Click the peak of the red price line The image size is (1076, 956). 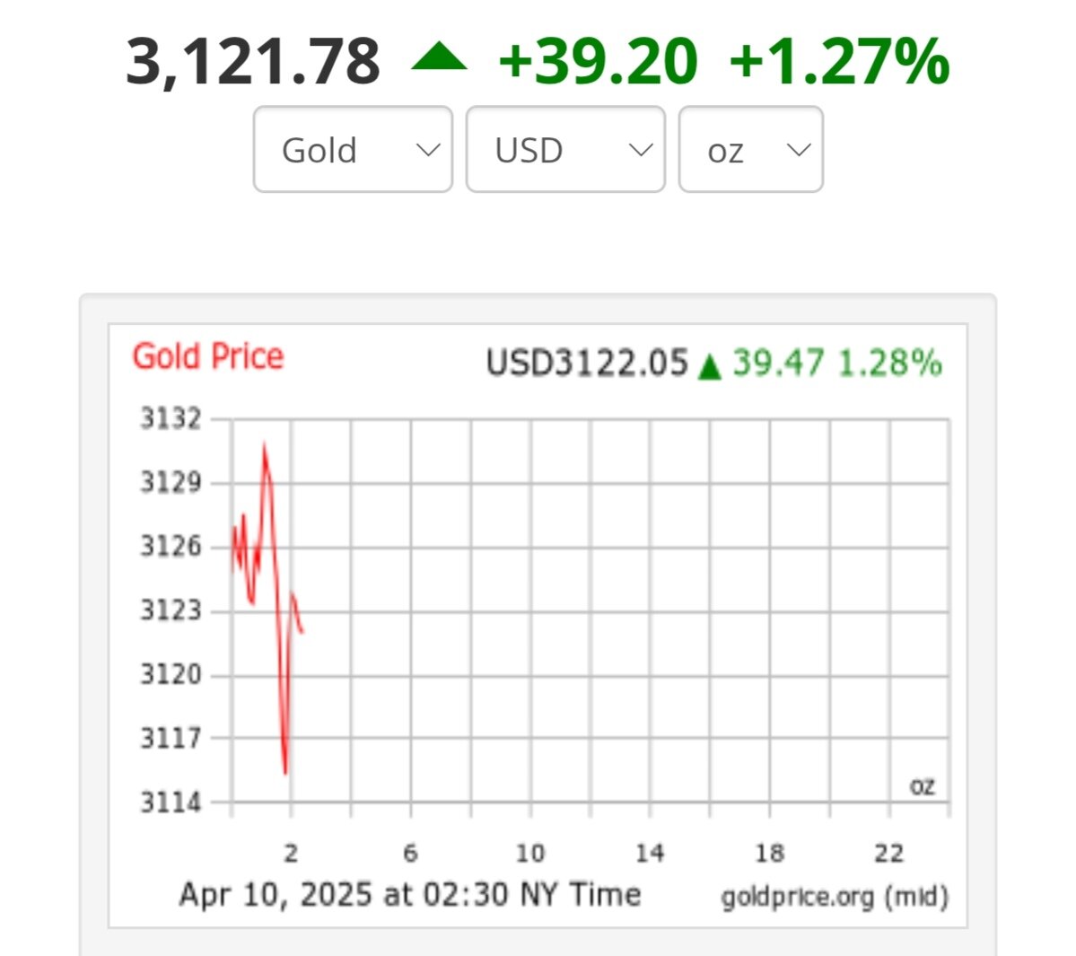pos(264,444)
